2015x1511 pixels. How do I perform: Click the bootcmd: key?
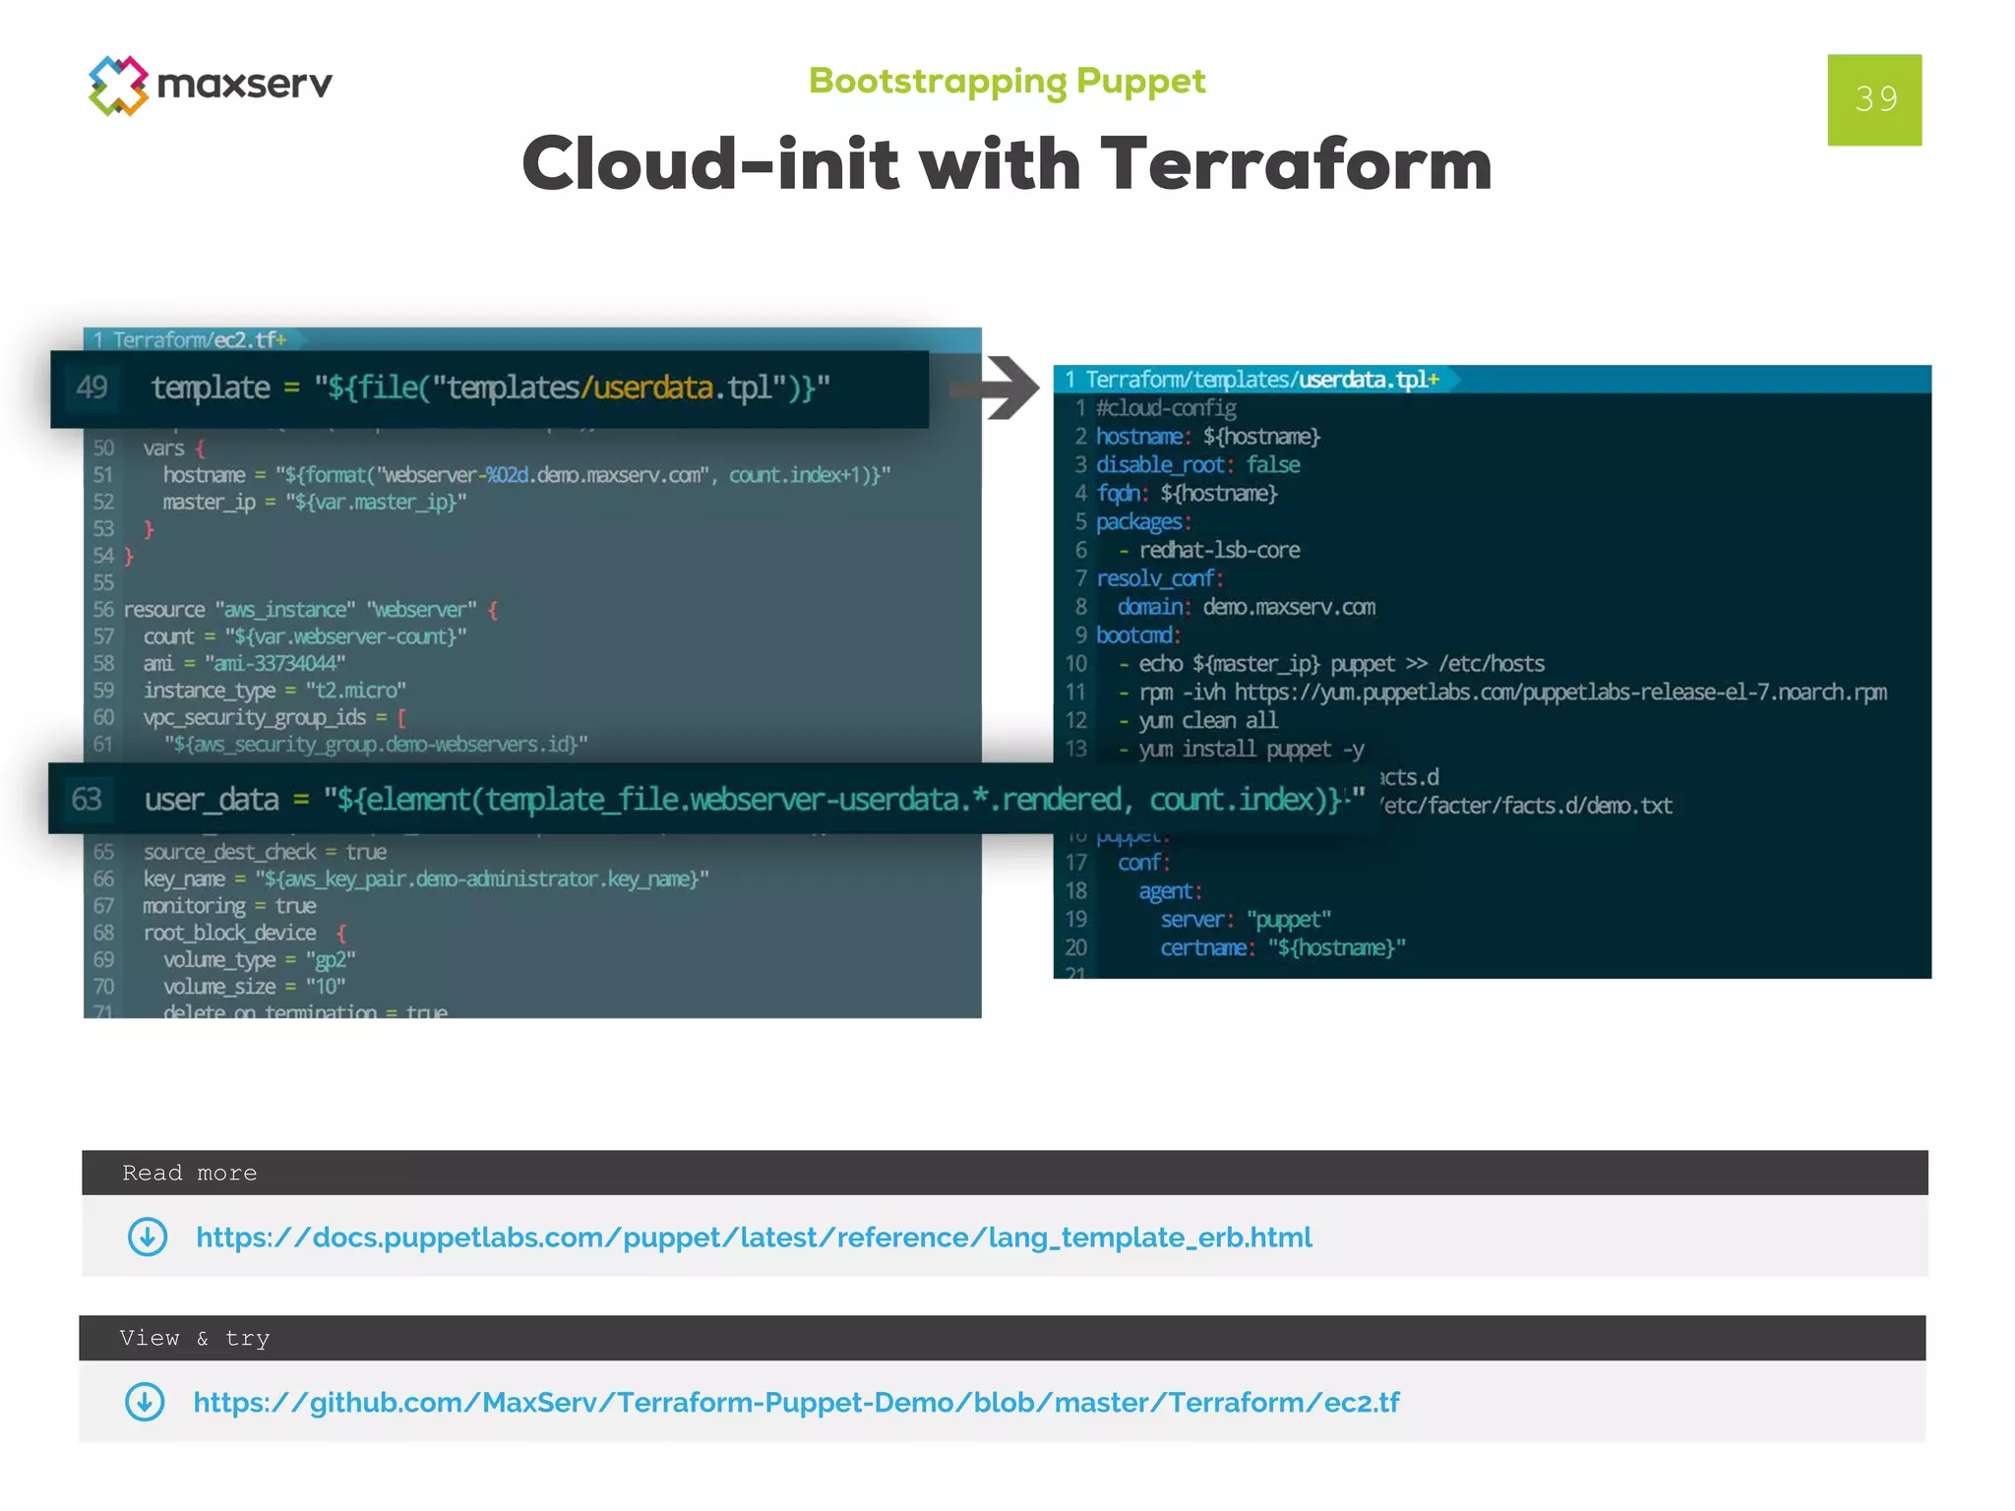1138,635
